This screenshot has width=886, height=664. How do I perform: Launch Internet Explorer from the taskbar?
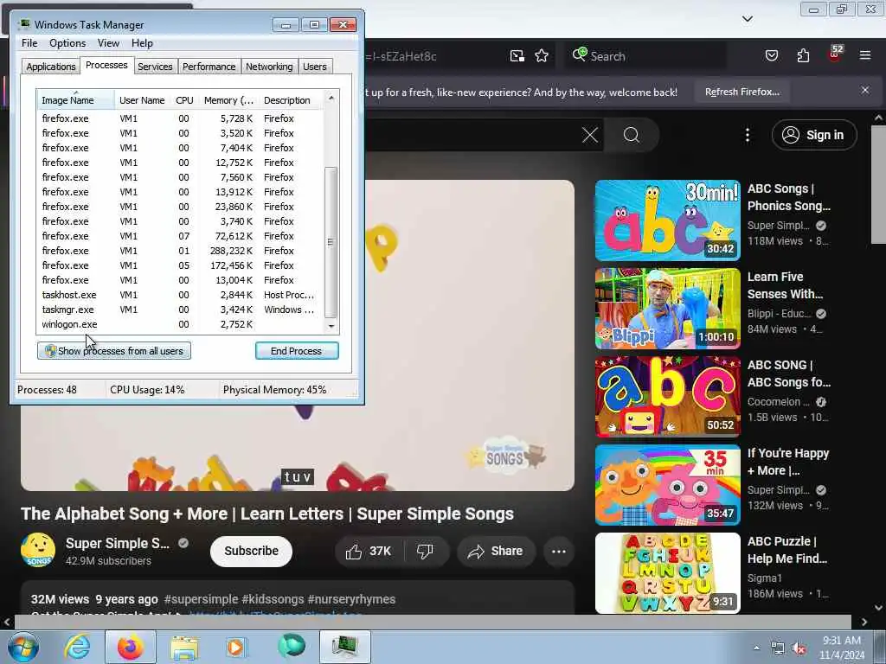pos(77,647)
